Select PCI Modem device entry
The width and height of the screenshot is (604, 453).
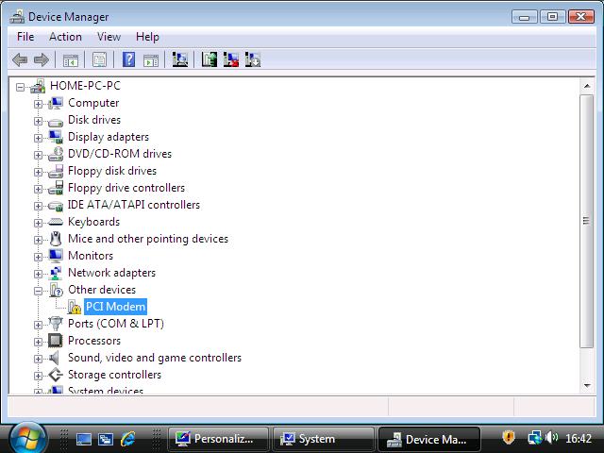[115, 307]
